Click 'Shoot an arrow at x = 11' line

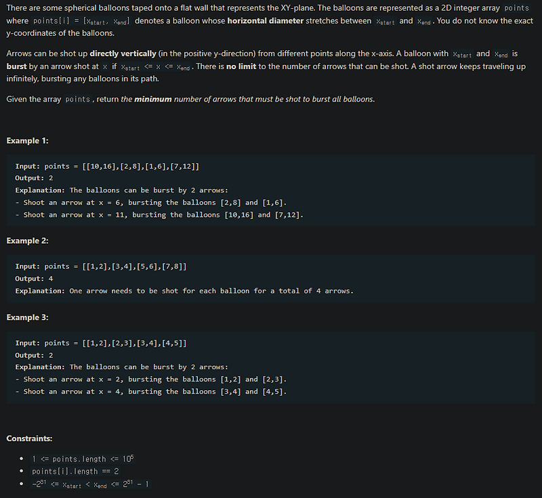pyautogui.click(x=159, y=215)
